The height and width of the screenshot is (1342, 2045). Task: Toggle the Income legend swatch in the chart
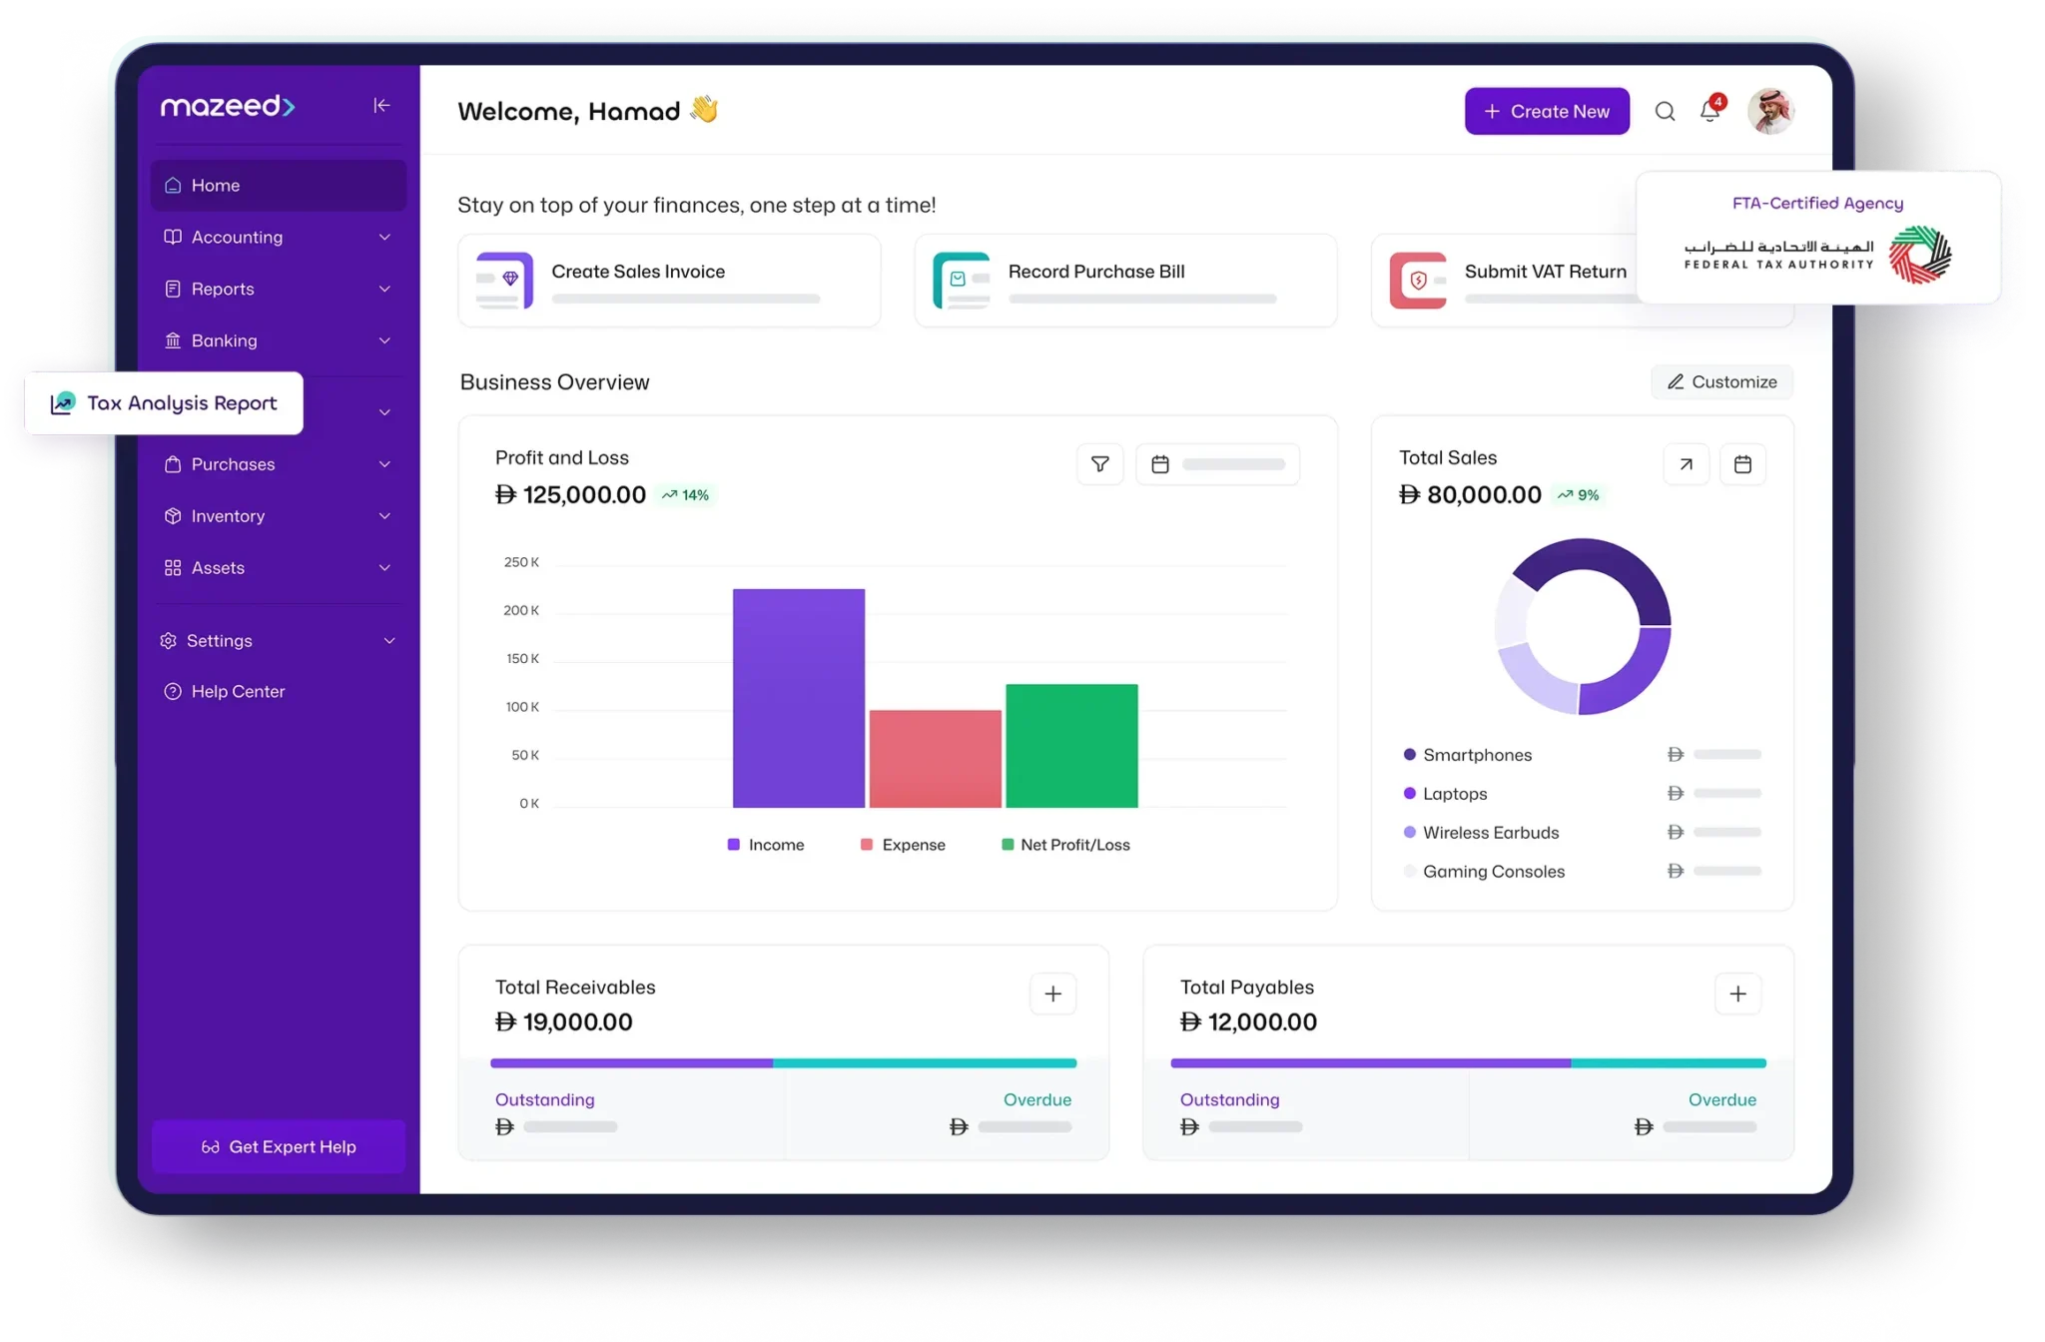tap(734, 845)
